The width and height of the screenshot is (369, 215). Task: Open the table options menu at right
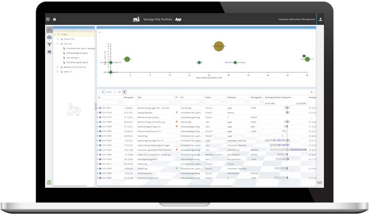312,92
